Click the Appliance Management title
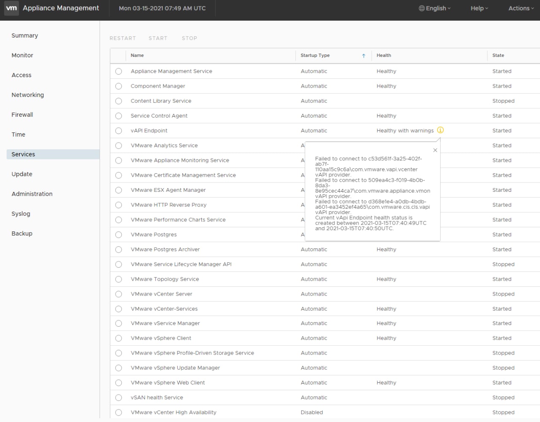 [61, 8]
